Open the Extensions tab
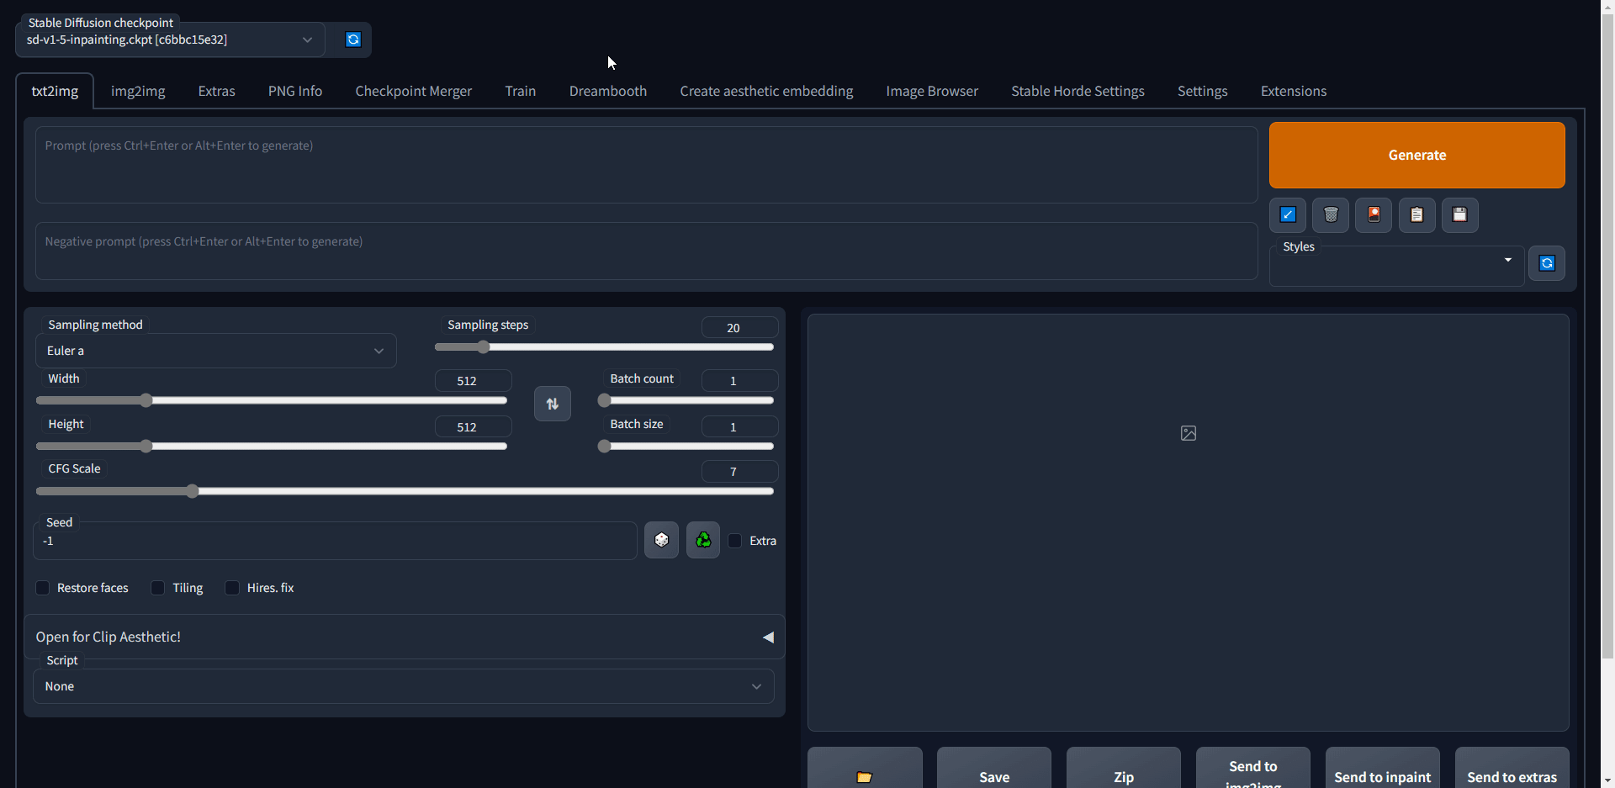1615x788 pixels. [1294, 91]
